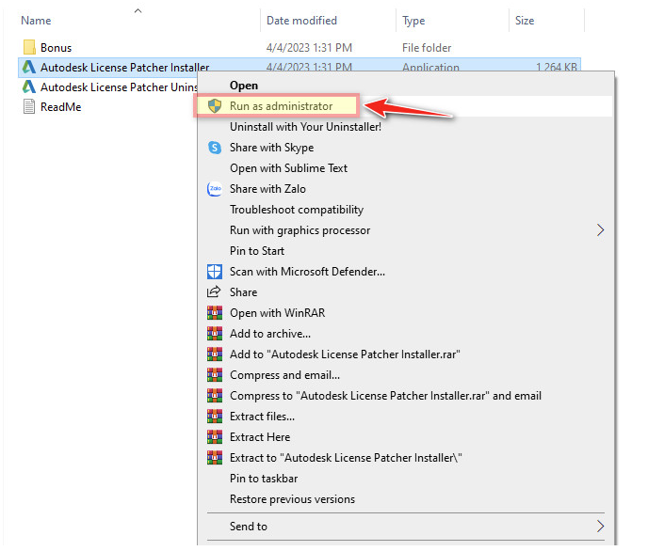
Task: Click WinRAR icon beside Open with WinRAR
Action: tap(214, 313)
